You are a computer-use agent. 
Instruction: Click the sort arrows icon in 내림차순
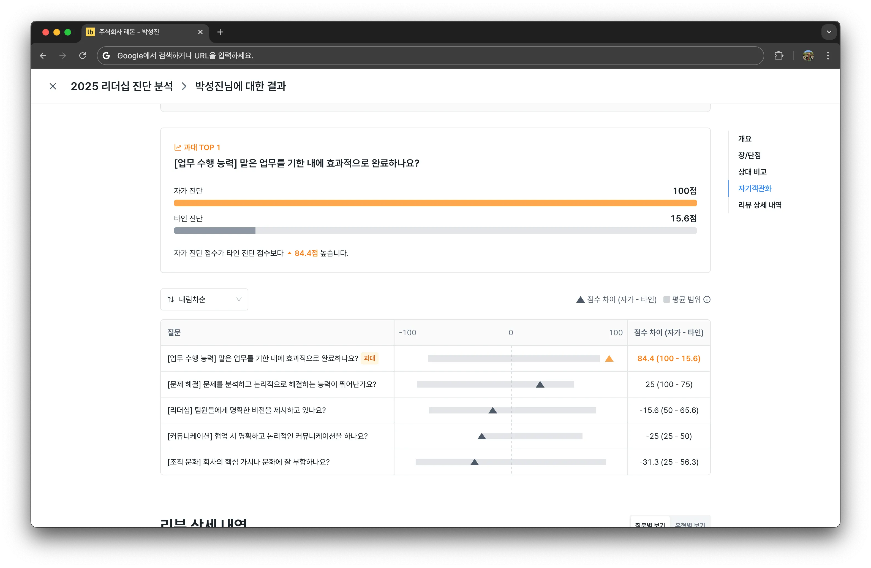(x=171, y=300)
